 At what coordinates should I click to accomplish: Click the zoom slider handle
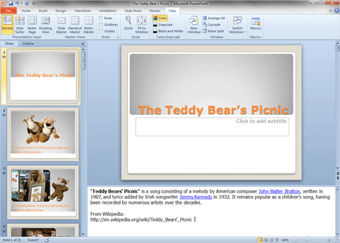(x=307, y=240)
